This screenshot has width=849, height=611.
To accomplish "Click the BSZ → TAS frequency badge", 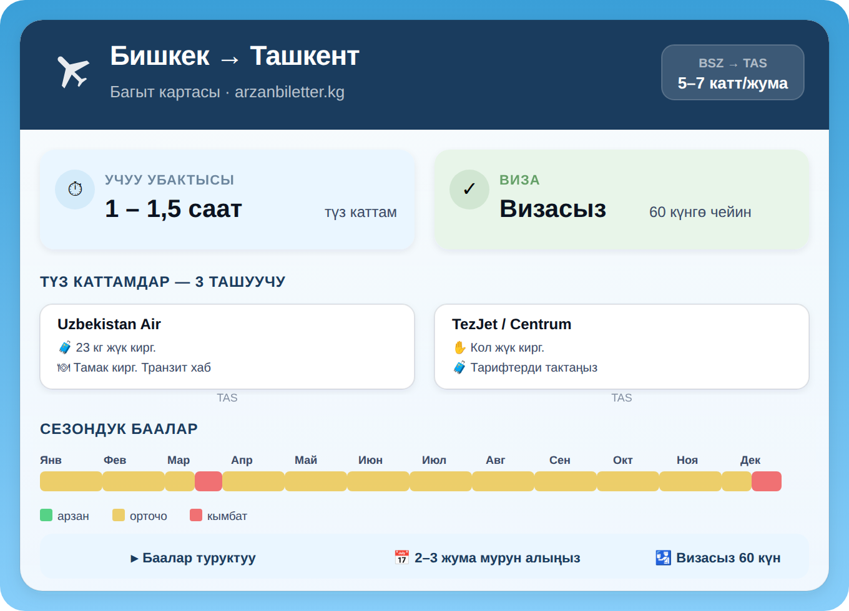I will (x=732, y=72).
